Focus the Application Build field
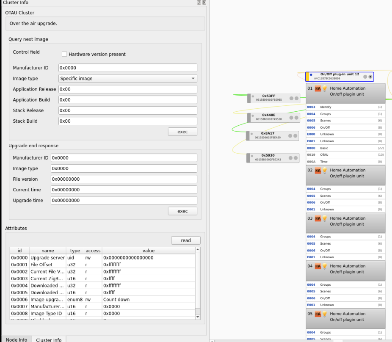Image resolution: width=392 pixels, height=342 pixels. pyautogui.click(x=128, y=100)
